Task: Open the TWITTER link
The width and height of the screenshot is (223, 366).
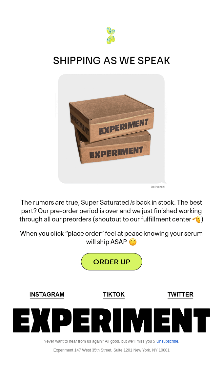Action: coord(180,294)
